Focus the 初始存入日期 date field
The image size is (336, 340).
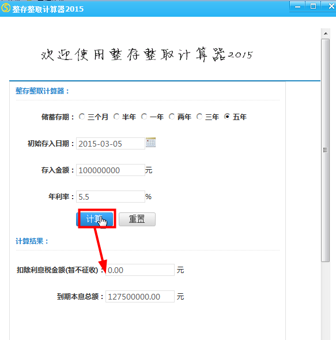[111, 144]
